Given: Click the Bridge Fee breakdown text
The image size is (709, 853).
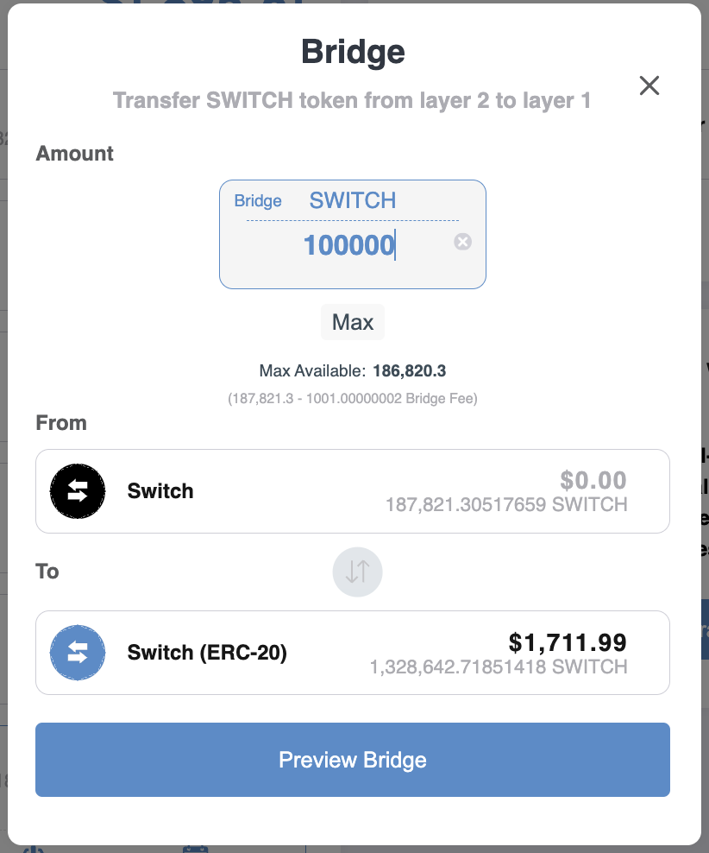Looking at the screenshot, I should point(353,399).
